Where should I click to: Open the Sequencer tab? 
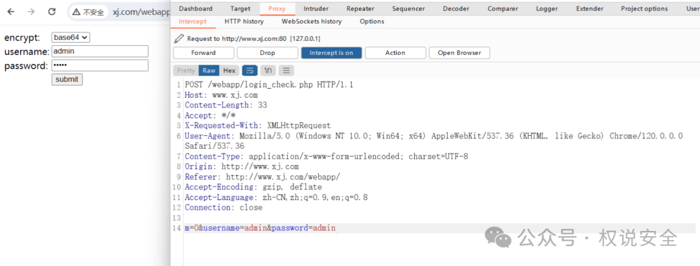tap(408, 8)
